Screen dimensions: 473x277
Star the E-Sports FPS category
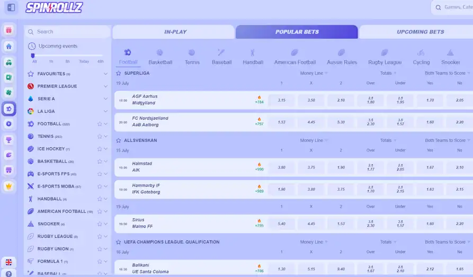(100, 174)
